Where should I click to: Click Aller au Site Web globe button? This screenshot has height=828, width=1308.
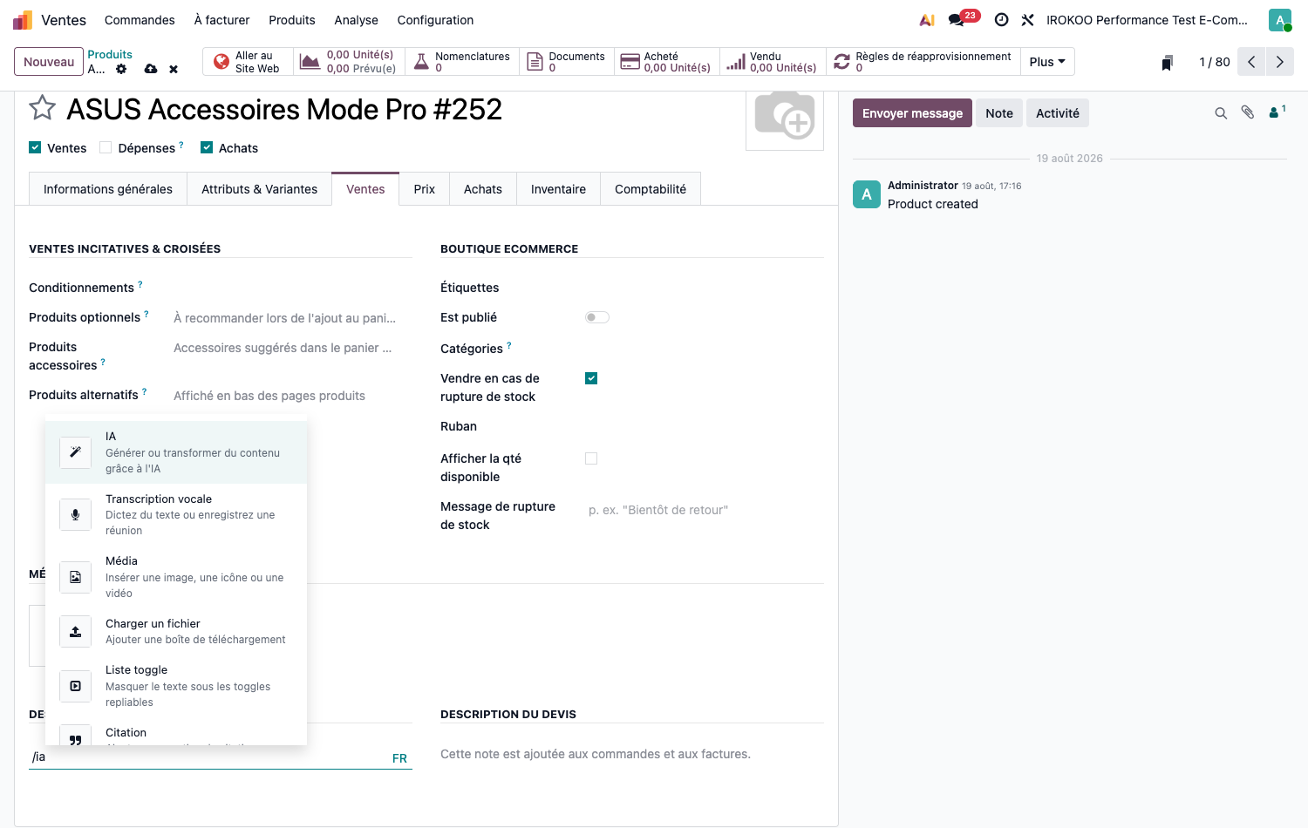click(x=249, y=62)
